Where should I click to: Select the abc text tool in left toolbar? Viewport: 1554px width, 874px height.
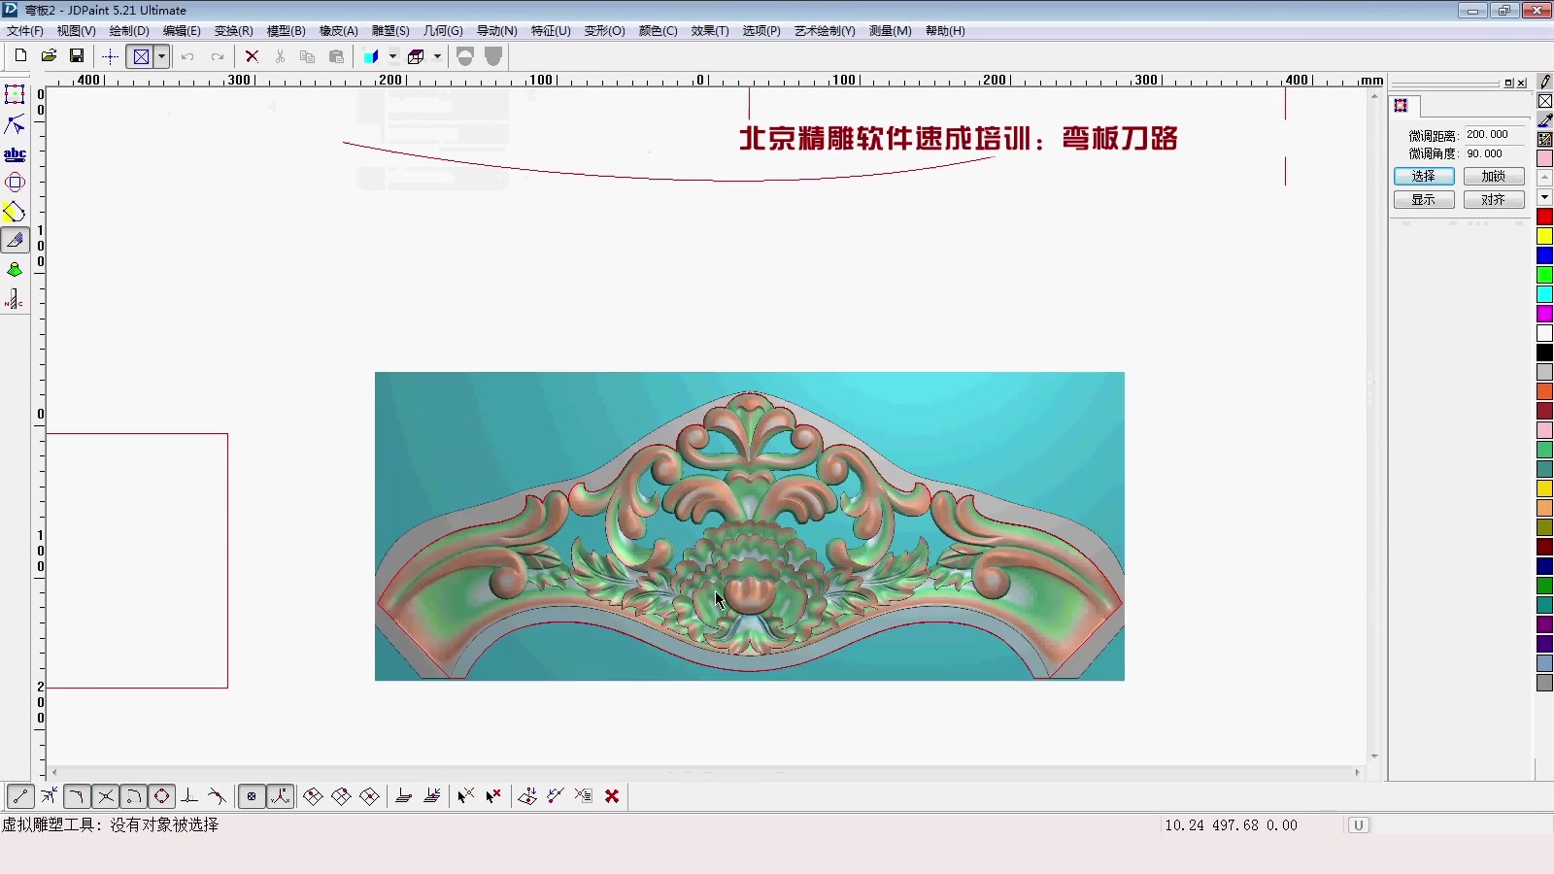pos(15,153)
